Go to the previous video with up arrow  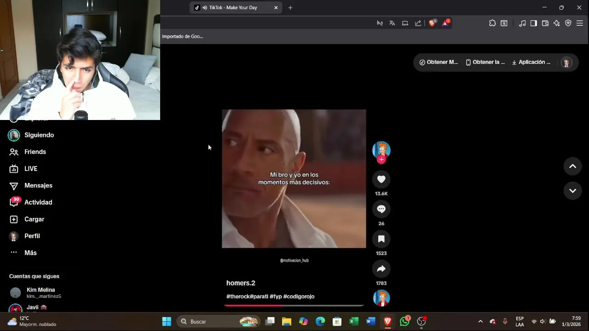tap(573, 166)
